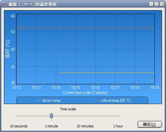Click the Time scale slider thumb

pyautogui.click(x=51, y=116)
